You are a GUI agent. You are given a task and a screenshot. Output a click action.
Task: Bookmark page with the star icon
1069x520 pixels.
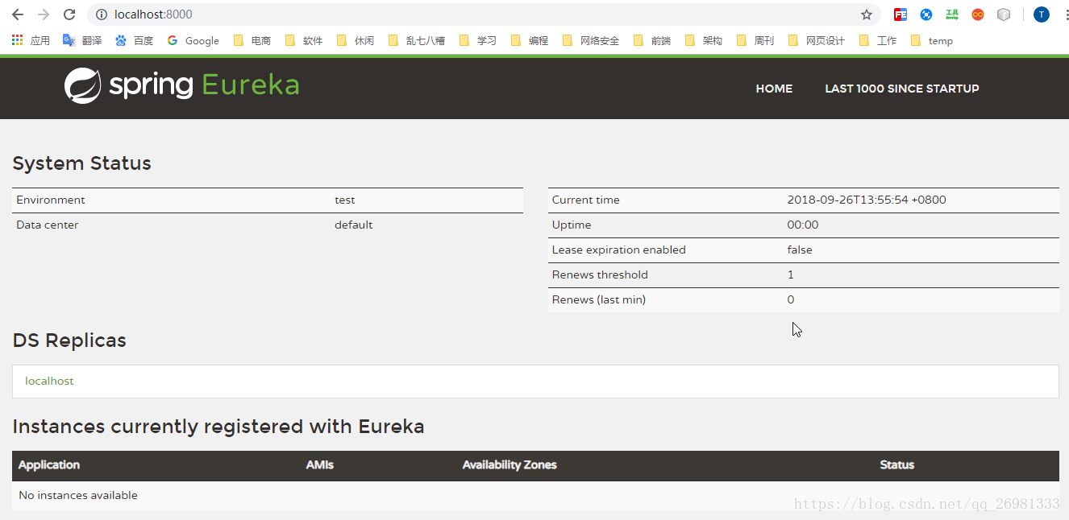pos(867,14)
